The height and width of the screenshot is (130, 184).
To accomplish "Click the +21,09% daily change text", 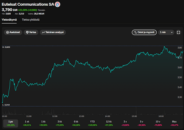I will pos(28,10).
